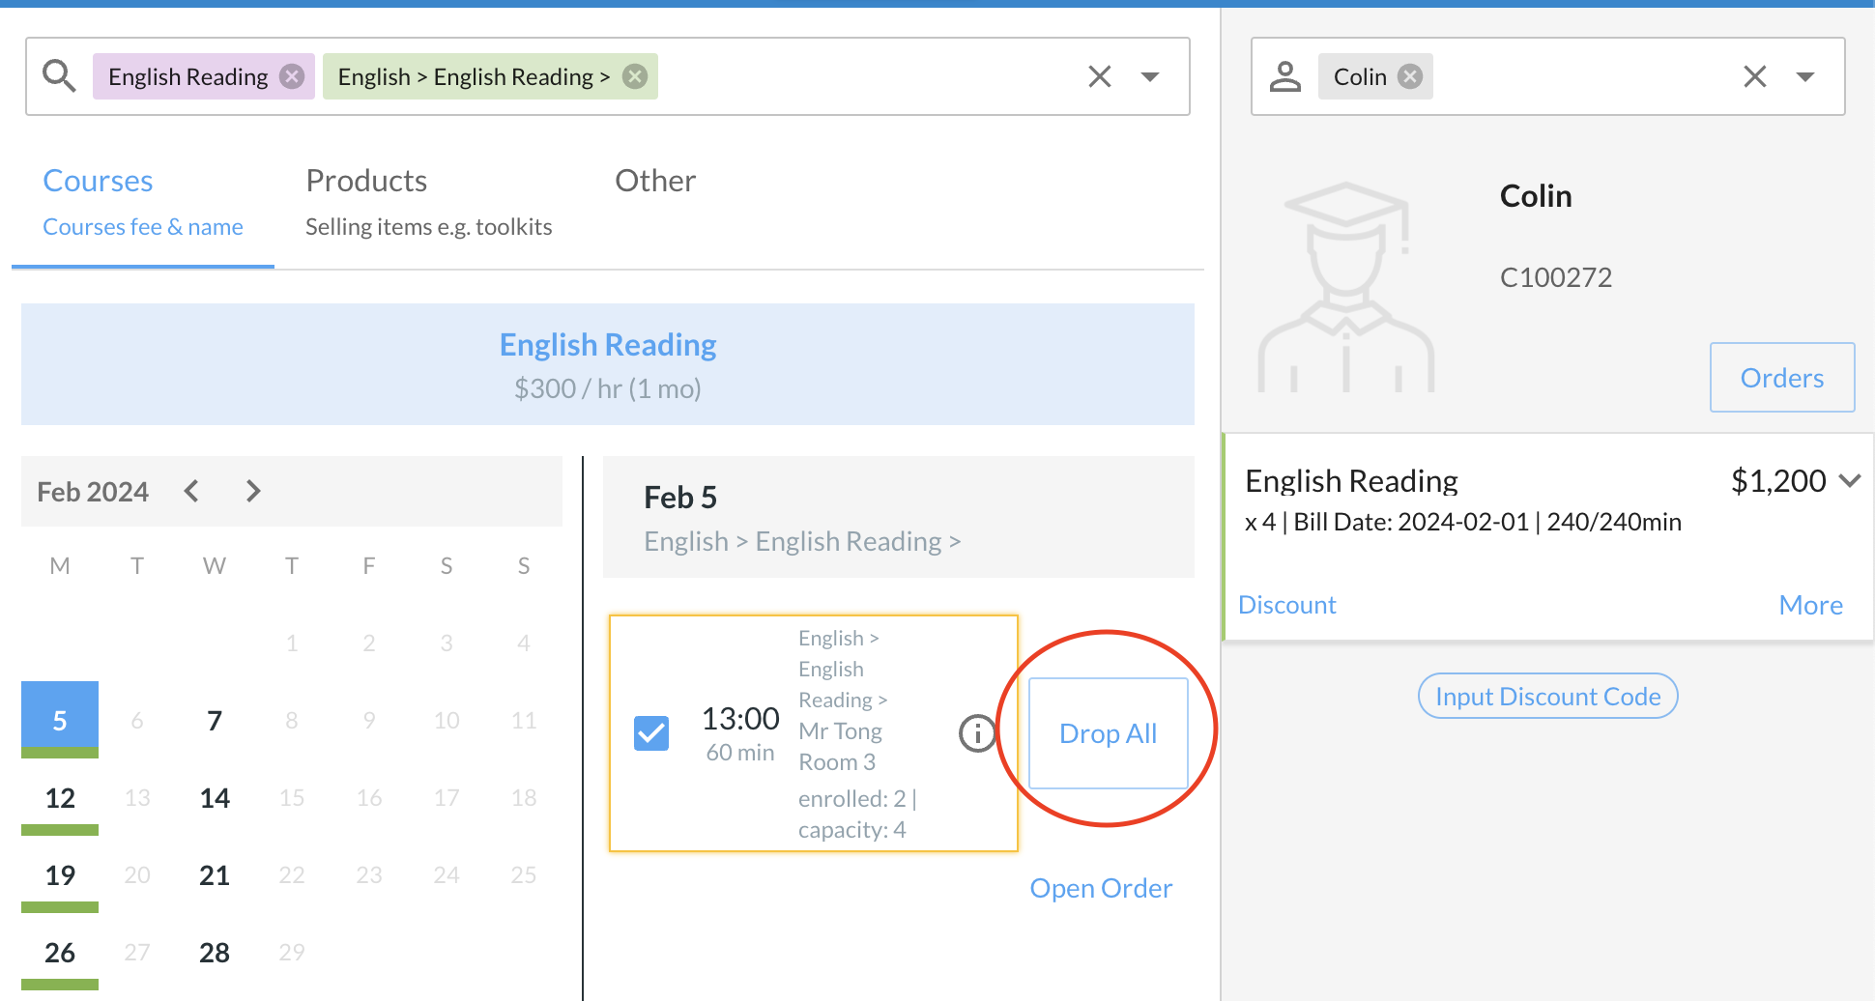The image size is (1875, 1001).
Task: Go to next month in calendar
Action: tap(253, 491)
